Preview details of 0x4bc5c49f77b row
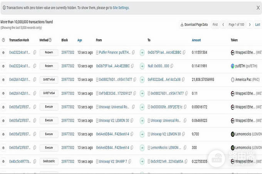Viewport: 262px width, 174px height. coord(3,161)
